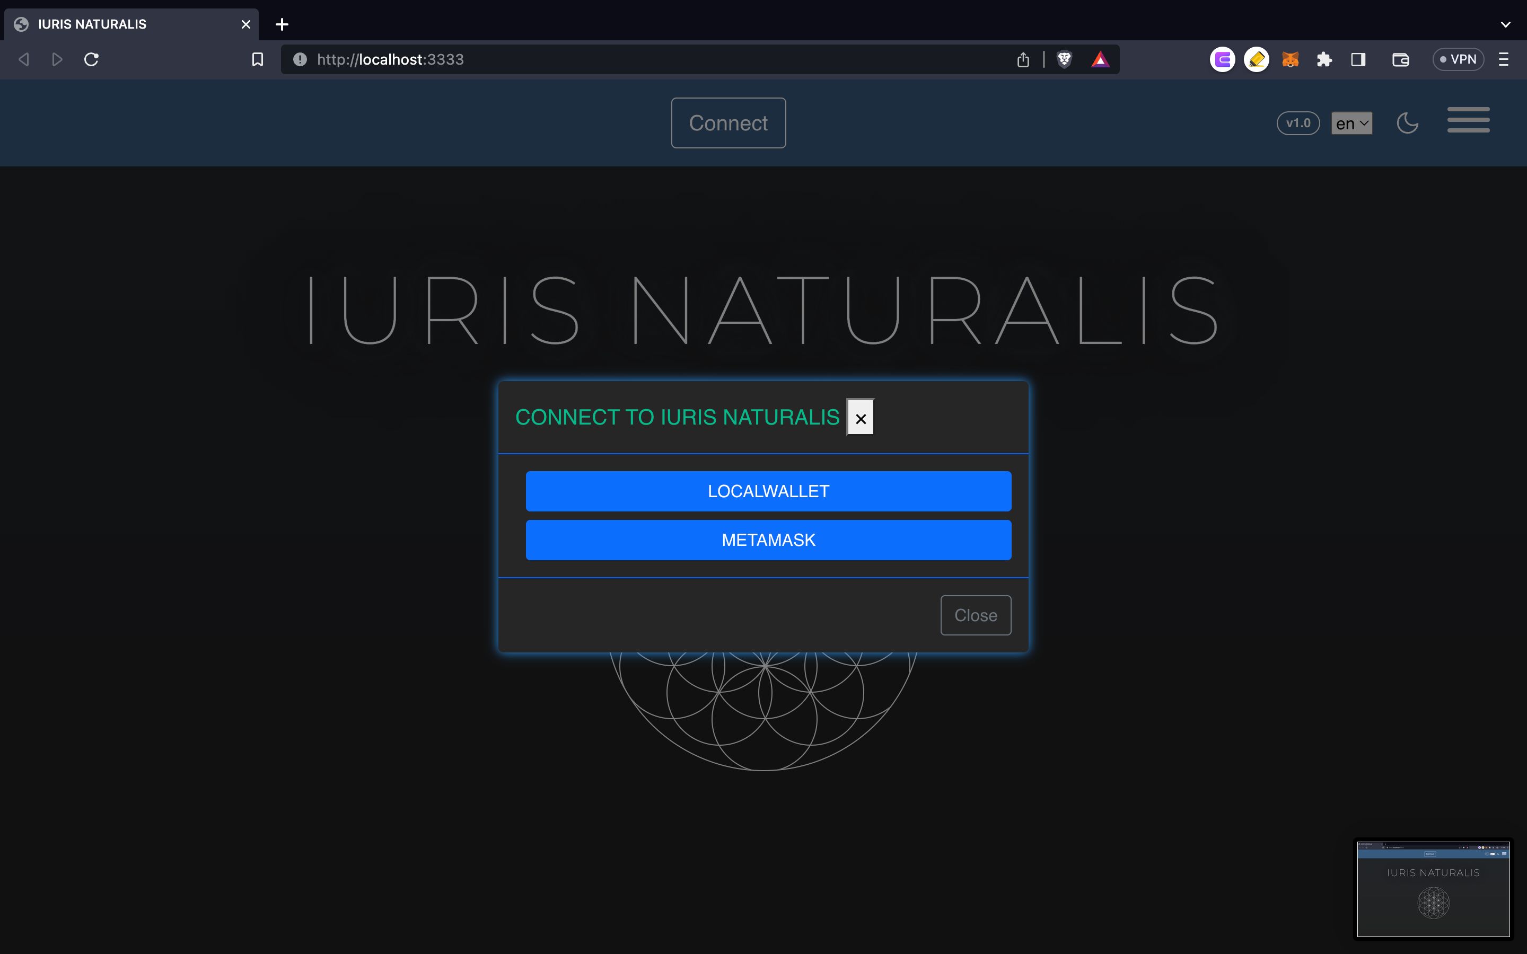Open a new tab with the plus button
The width and height of the screenshot is (1527, 954).
pyautogui.click(x=282, y=24)
